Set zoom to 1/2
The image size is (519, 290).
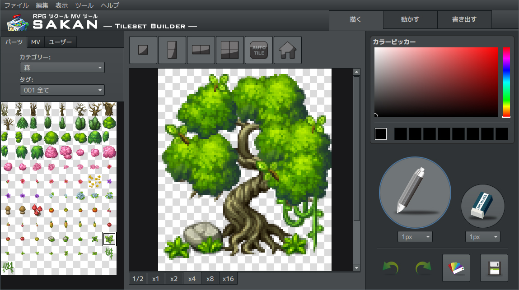coord(138,279)
